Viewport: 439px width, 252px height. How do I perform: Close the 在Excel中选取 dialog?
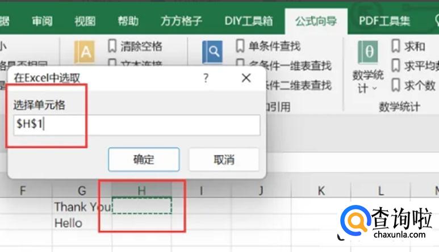point(246,78)
